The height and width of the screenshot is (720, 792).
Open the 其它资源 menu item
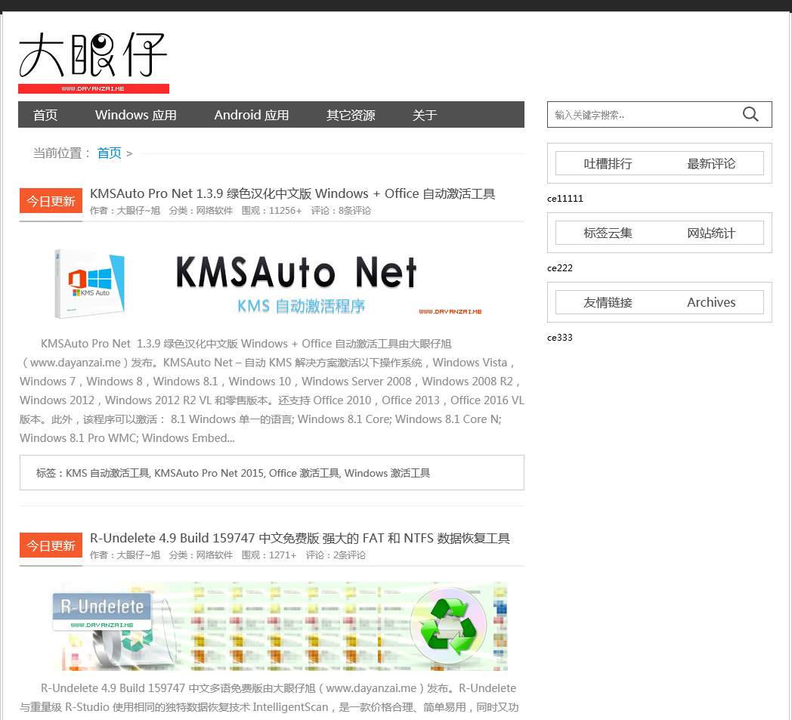pos(351,115)
